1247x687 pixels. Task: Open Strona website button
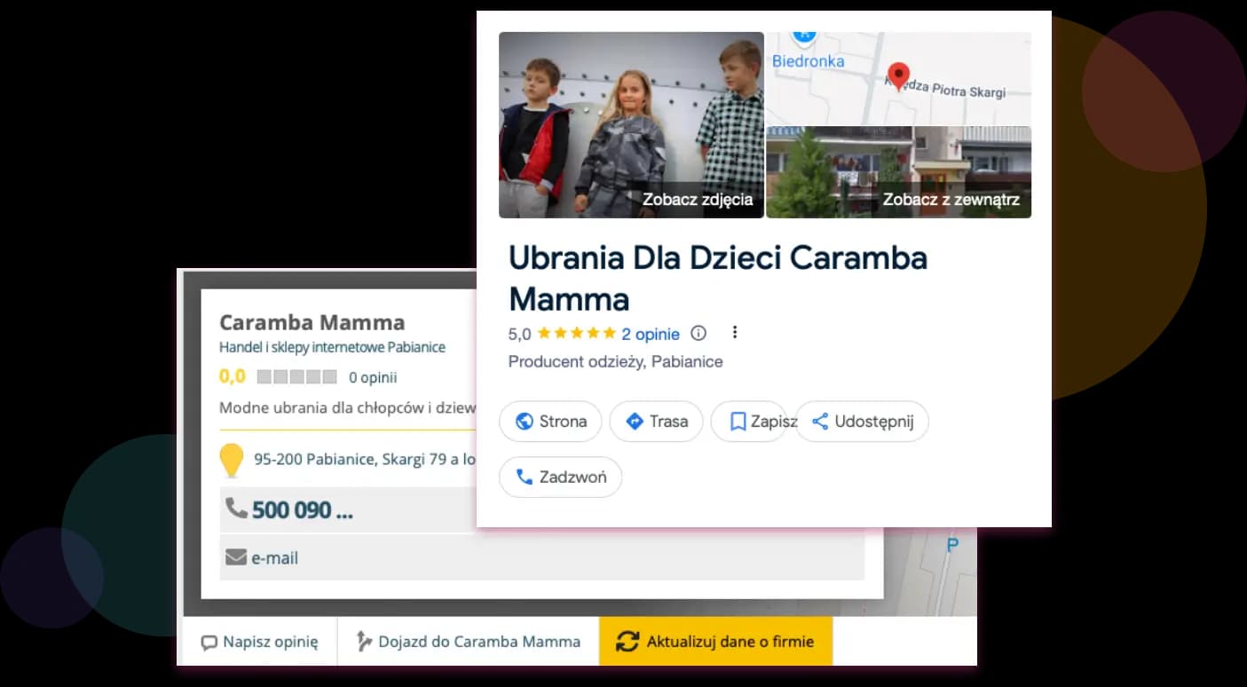click(x=550, y=422)
